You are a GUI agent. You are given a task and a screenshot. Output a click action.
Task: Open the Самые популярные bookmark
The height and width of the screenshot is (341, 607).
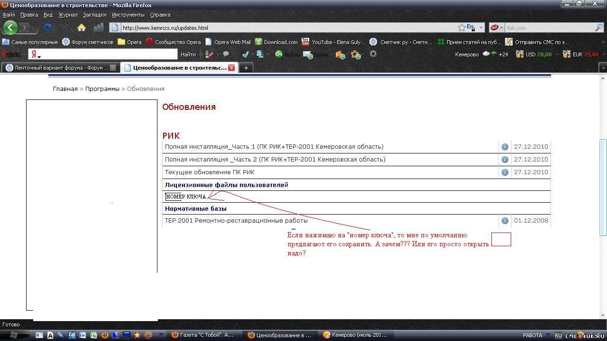(x=30, y=42)
